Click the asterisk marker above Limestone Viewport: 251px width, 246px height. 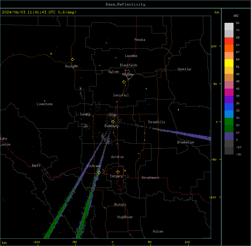[45, 101]
